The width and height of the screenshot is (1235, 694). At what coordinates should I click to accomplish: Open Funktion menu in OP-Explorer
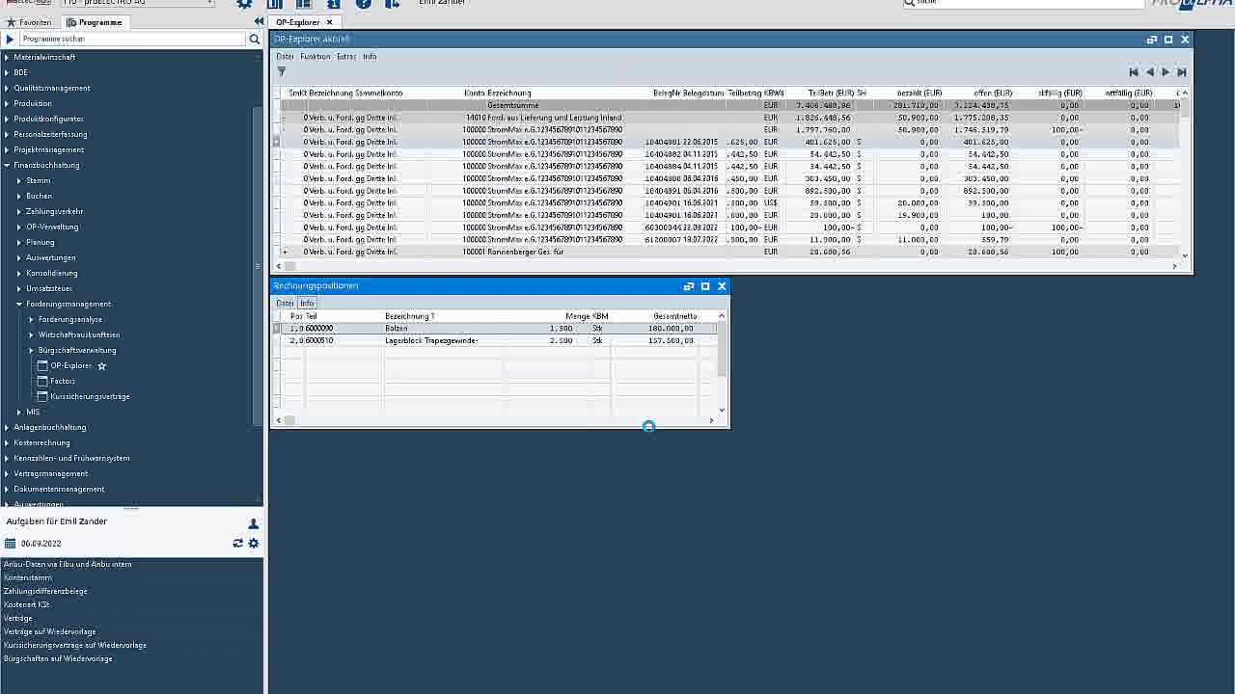315,57
